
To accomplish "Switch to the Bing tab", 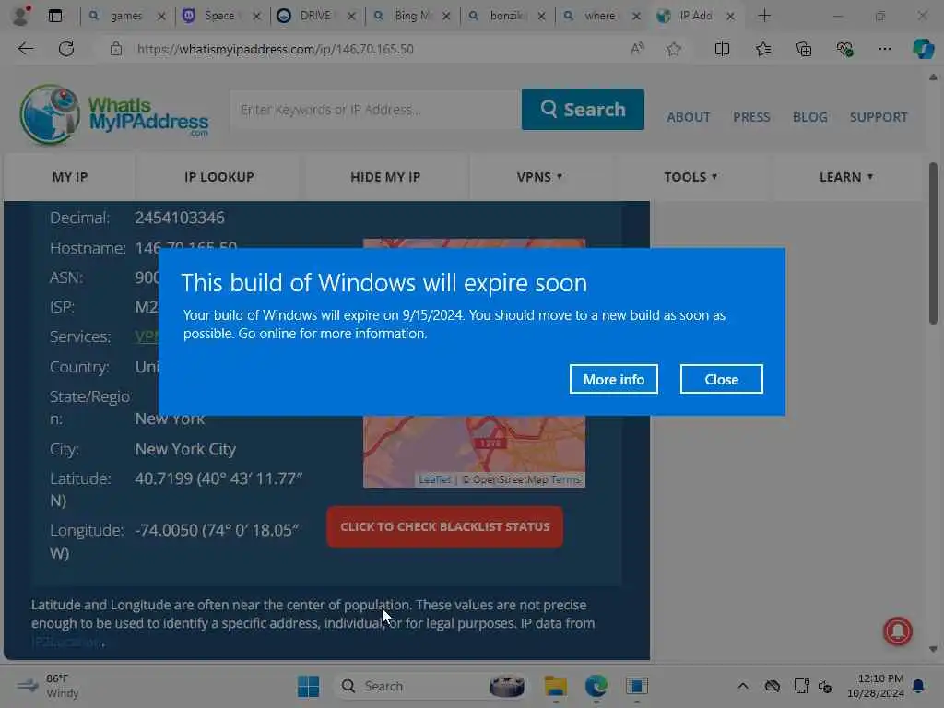I will coord(410,16).
